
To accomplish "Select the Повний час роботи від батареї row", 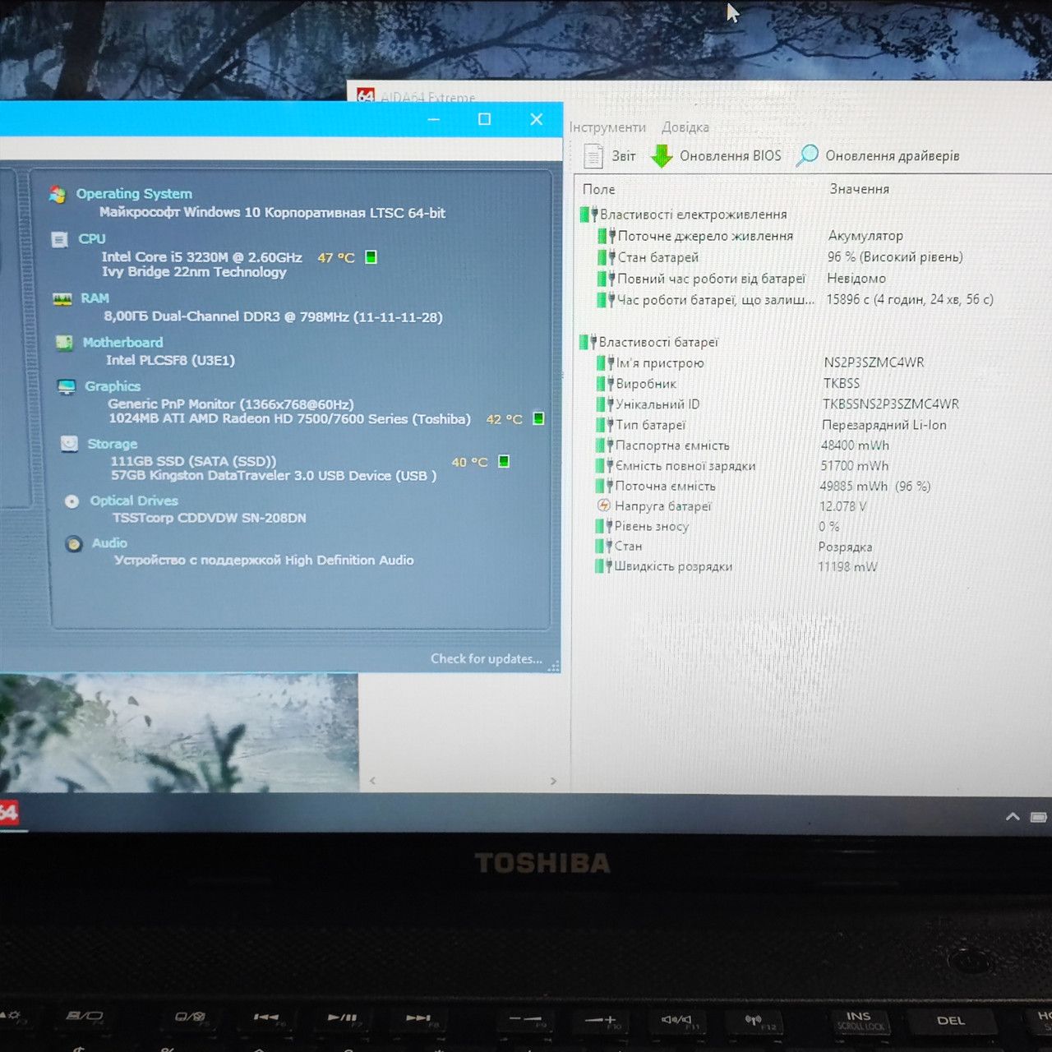I will (712, 279).
